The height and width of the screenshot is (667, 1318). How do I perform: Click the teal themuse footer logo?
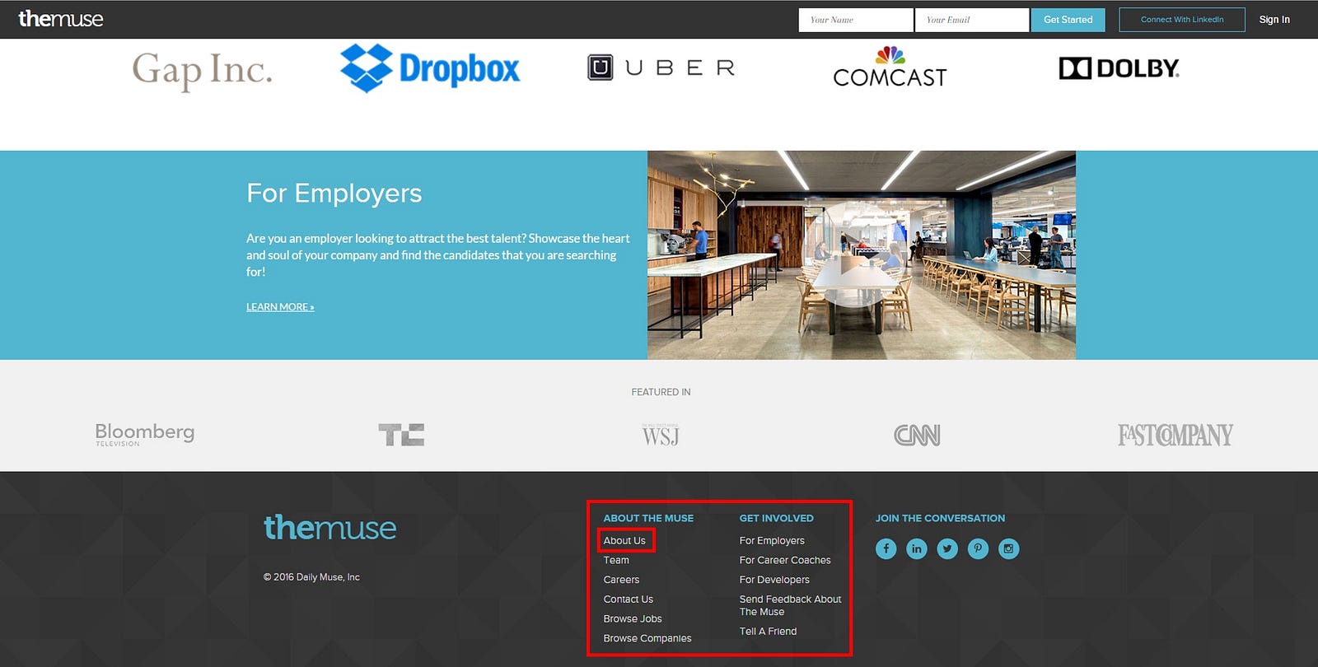coord(329,527)
